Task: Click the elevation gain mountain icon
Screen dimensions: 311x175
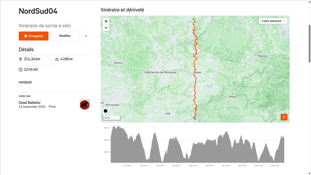Action: [57, 59]
